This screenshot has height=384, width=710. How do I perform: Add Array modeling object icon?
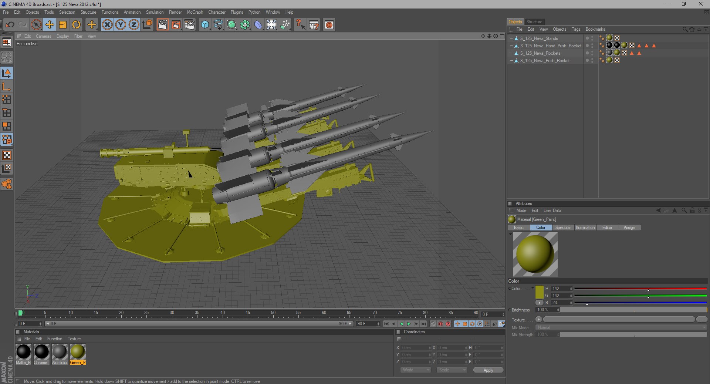[x=245, y=25]
